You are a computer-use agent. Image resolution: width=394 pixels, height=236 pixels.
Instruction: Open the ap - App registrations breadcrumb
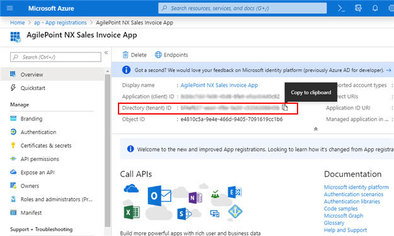(x=61, y=23)
